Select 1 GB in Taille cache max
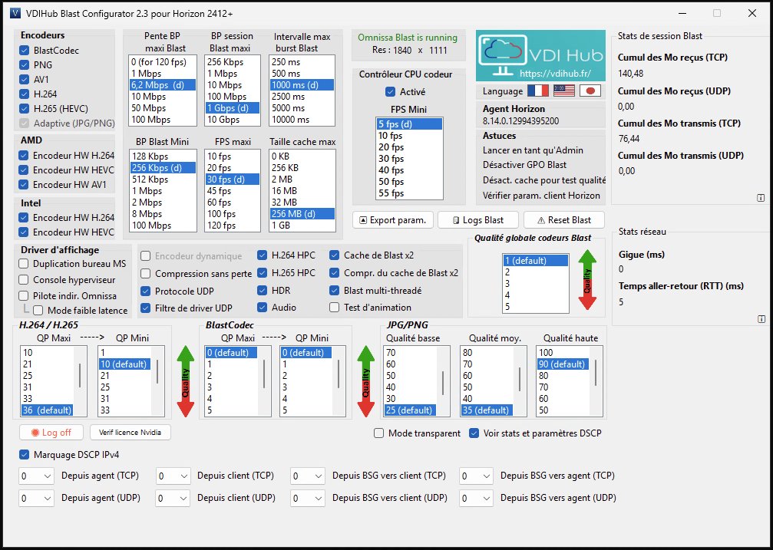The image size is (773, 550). (302, 226)
